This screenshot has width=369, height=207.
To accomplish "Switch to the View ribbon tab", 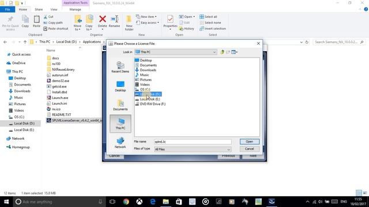I will [x=54, y=9].
